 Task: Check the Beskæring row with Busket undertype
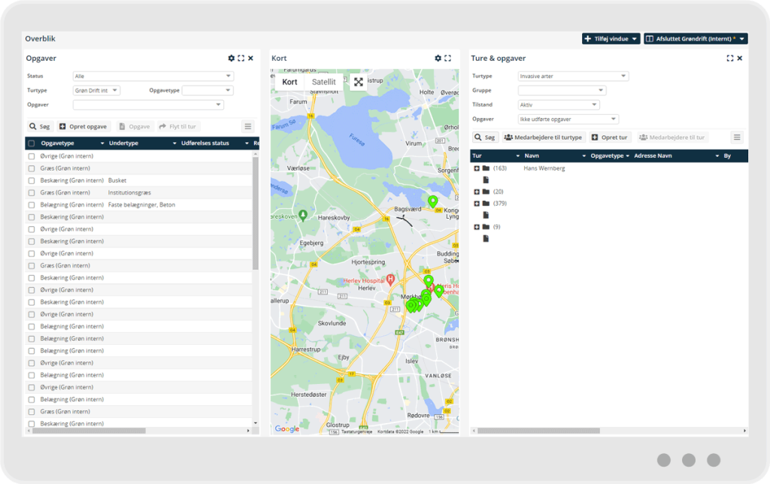pos(32,180)
